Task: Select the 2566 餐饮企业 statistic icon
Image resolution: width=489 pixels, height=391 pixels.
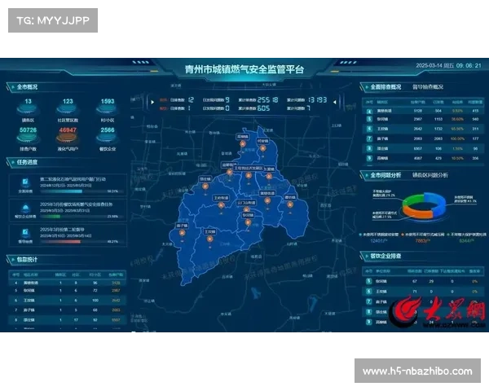Action: [x=108, y=138]
